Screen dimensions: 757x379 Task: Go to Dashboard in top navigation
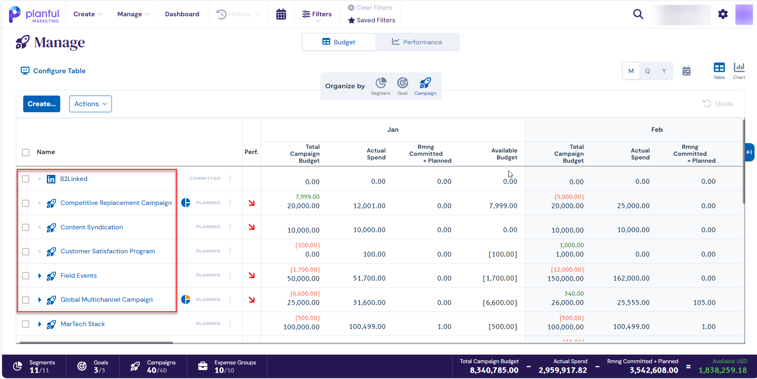click(x=182, y=14)
